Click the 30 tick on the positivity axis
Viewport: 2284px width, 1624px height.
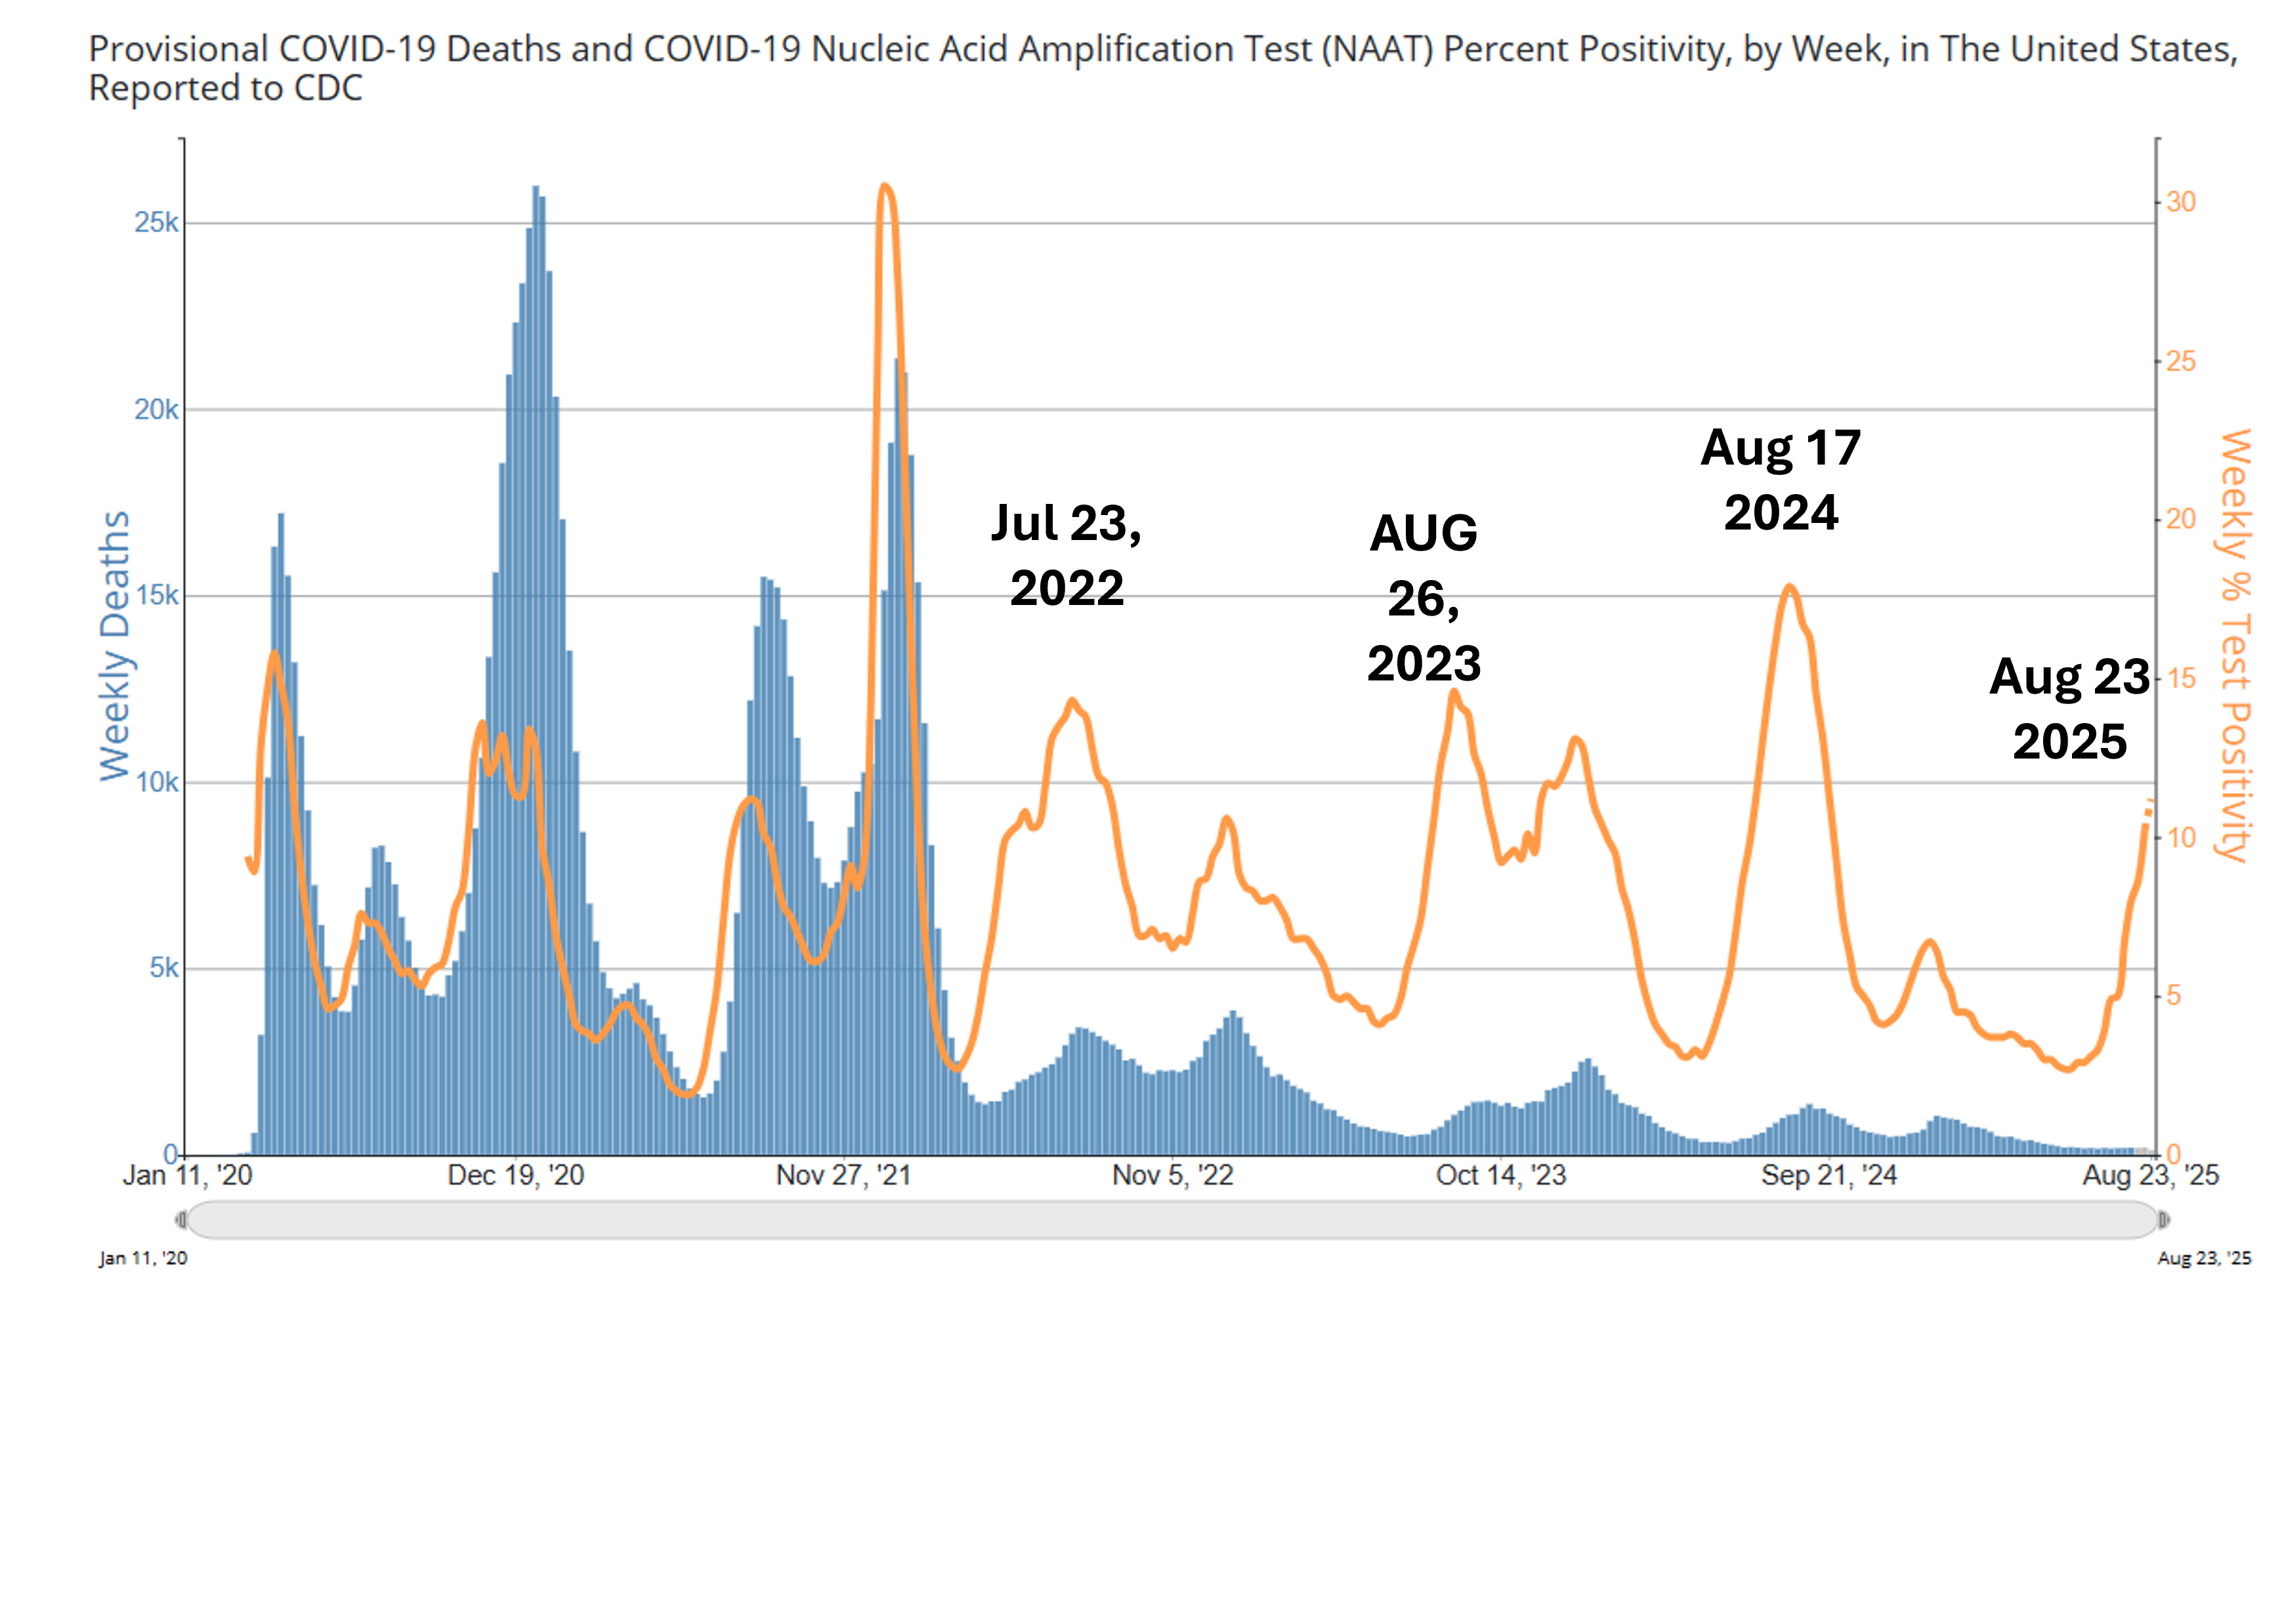click(x=2180, y=202)
